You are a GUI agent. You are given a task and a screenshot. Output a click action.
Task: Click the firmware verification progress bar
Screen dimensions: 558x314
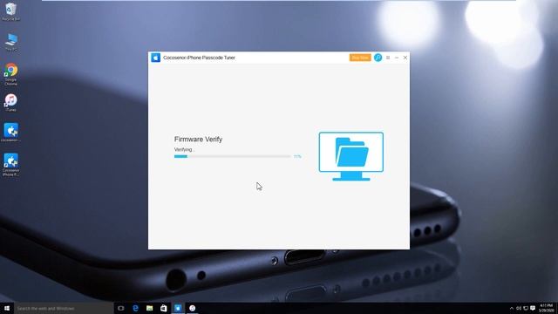pyautogui.click(x=233, y=156)
